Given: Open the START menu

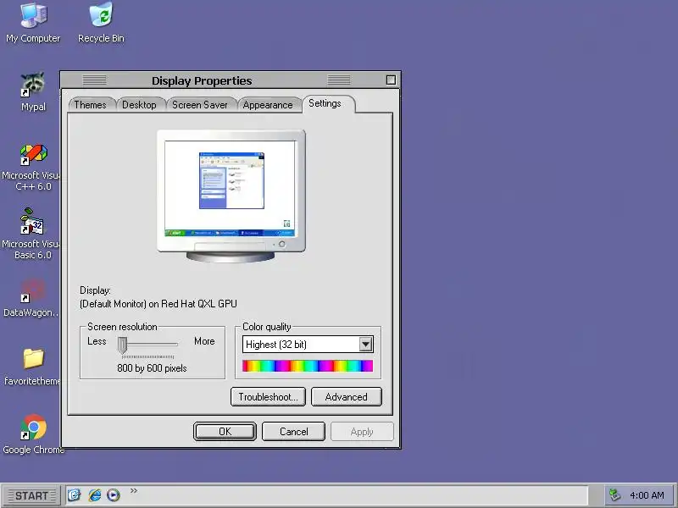Looking at the screenshot, I should coord(31,495).
